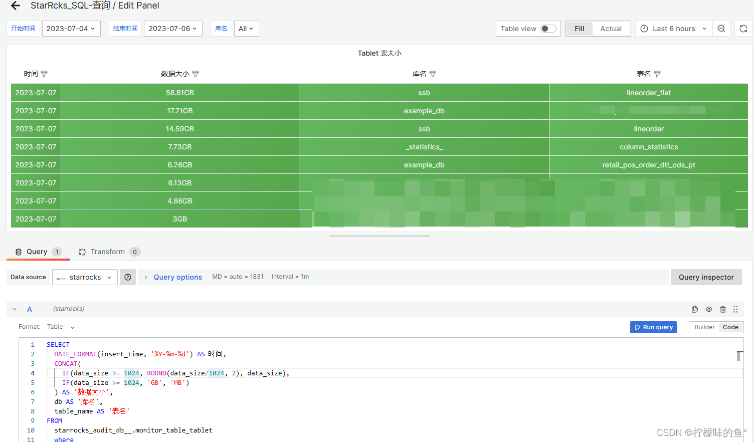Switch to the Transform tab
The width and height of the screenshot is (754, 442).
[x=107, y=252]
